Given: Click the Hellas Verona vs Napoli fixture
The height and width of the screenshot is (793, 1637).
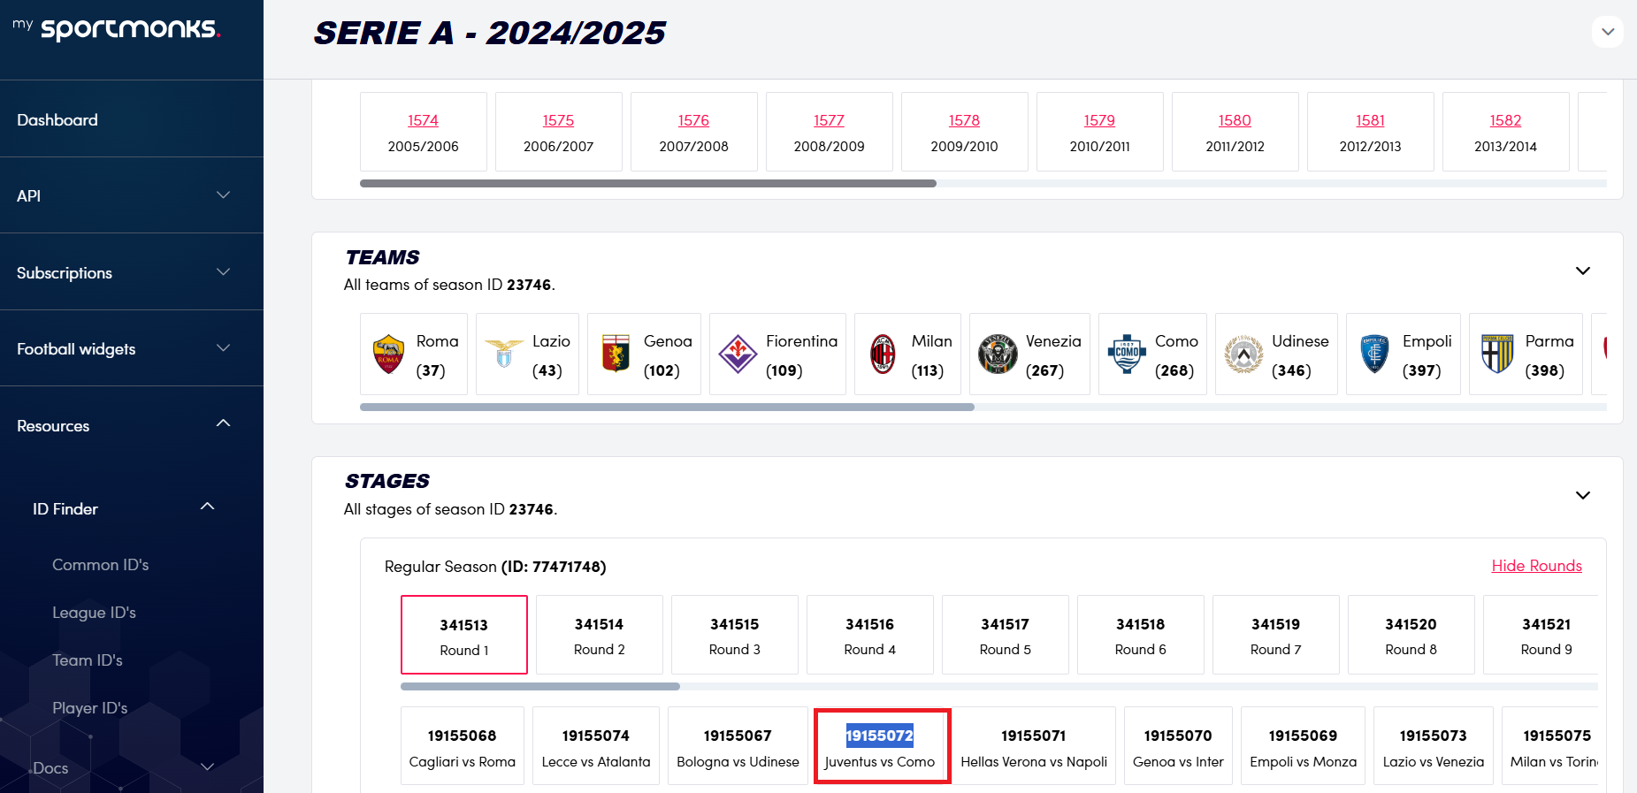Looking at the screenshot, I should click(x=1034, y=746).
